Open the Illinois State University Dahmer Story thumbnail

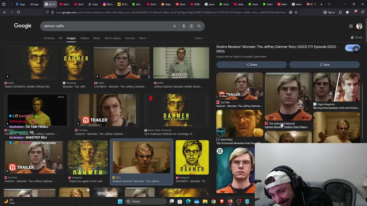point(176,110)
